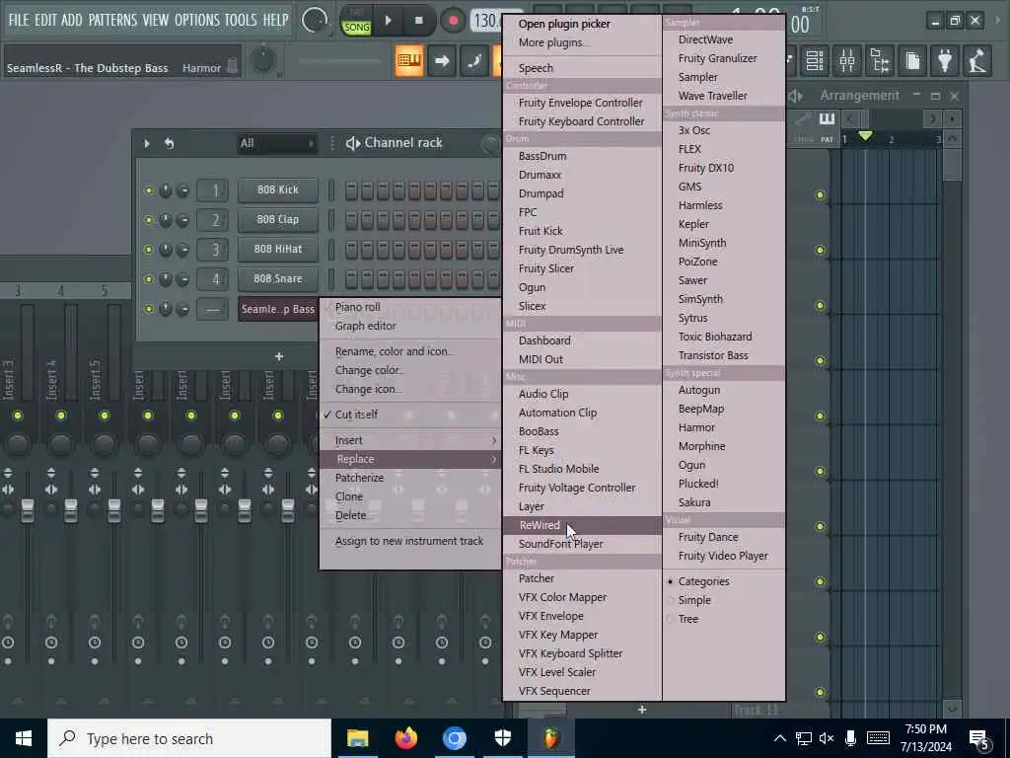Screen dimensions: 1010x758
Task: Arm the red record button
Action: pos(453,21)
